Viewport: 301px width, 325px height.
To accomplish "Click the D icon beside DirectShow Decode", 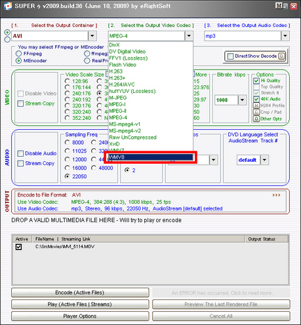I will coord(281,56).
